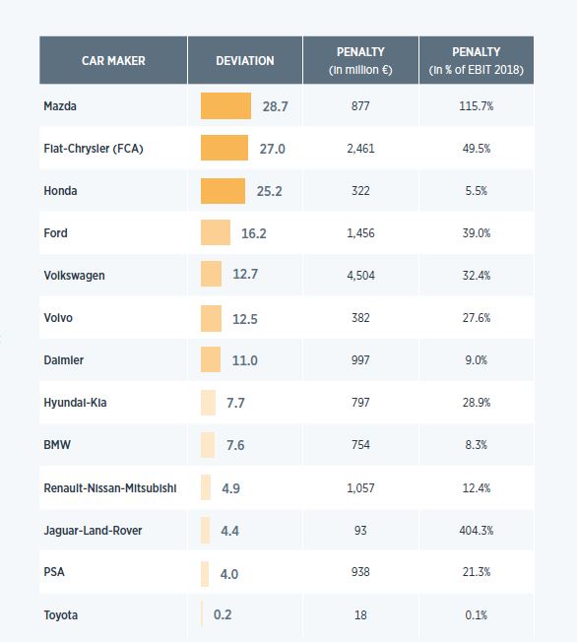Click Jaguar-Land-Rover's 404.3% value
This screenshot has height=642, width=577.
click(x=476, y=530)
